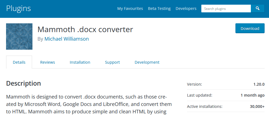Click the Mammoth .docx converter title

[85, 29]
